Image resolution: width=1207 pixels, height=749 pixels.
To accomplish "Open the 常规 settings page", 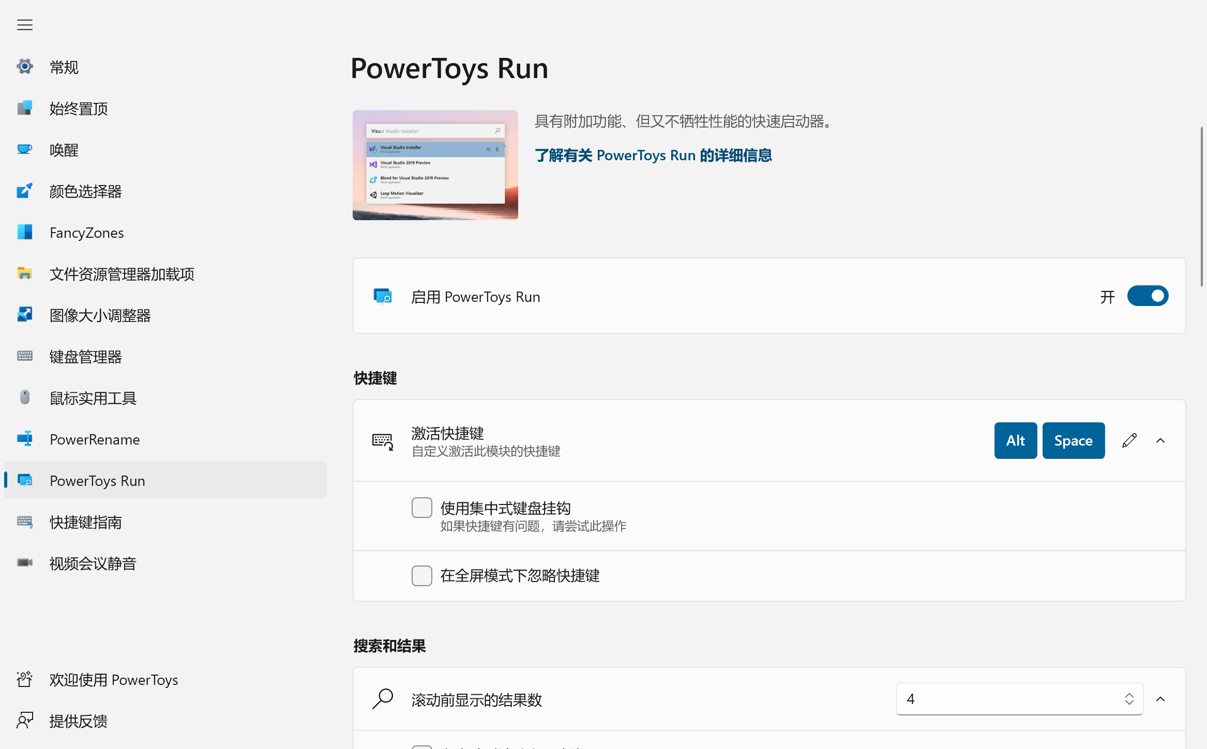I will [x=64, y=67].
